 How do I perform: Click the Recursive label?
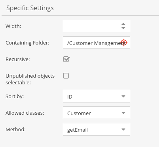(18, 60)
